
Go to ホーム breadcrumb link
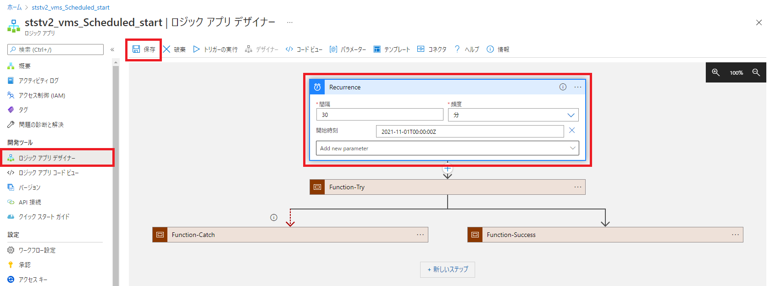tap(14, 7)
